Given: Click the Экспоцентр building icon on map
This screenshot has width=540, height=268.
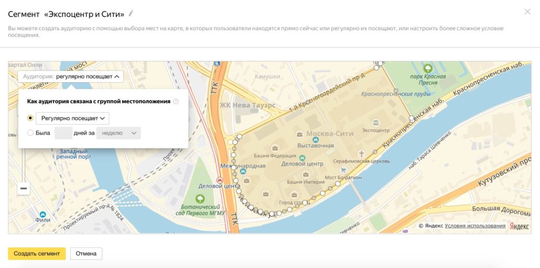Looking at the screenshot, I should pyautogui.click(x=376, y=122).
